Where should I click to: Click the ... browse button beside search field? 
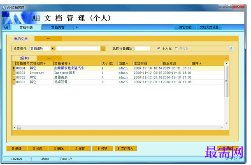click(x=103, y=49)
